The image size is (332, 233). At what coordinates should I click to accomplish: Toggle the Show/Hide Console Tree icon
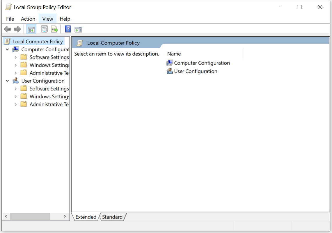[x=31, y=29]
